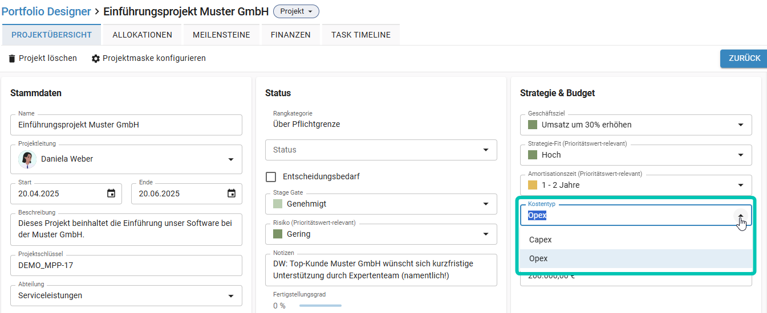This screenshot has height=313, width=767.
Task: Click the Gering risk color swatch
Action: [278, 234]
